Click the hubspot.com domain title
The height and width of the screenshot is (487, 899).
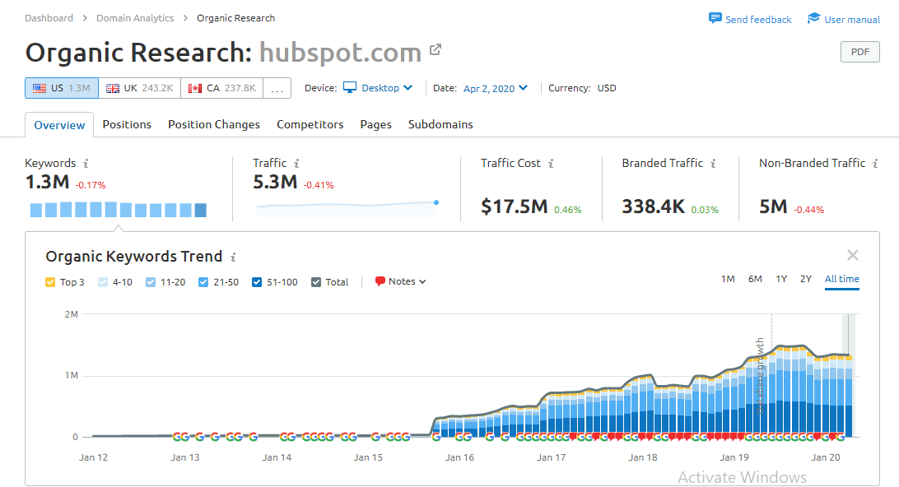coord(340,53)
